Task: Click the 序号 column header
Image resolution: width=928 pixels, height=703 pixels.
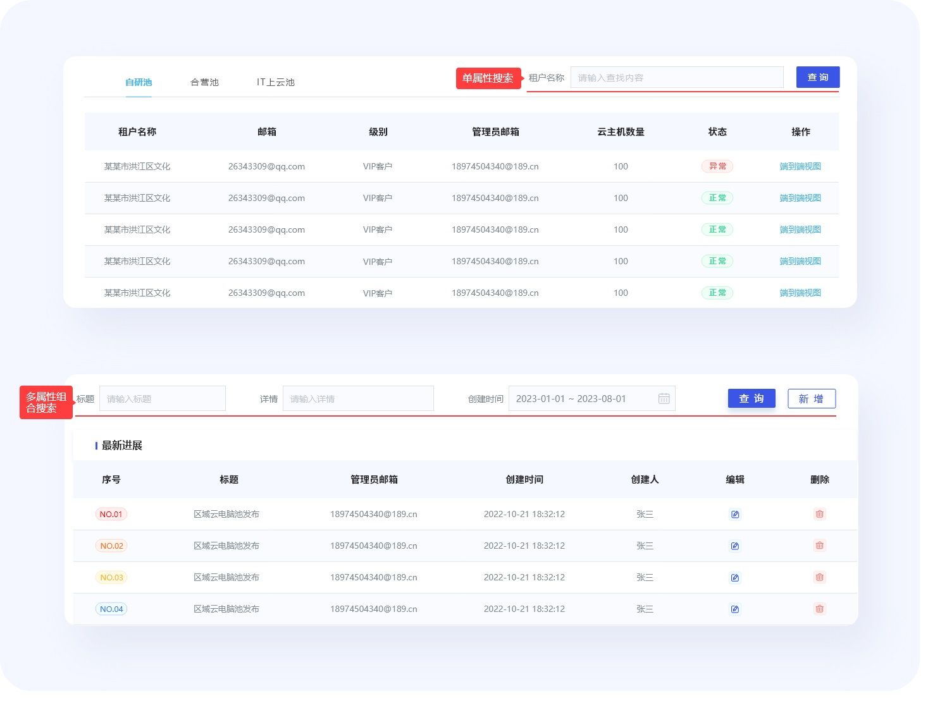Action: (x=111, y=479)
